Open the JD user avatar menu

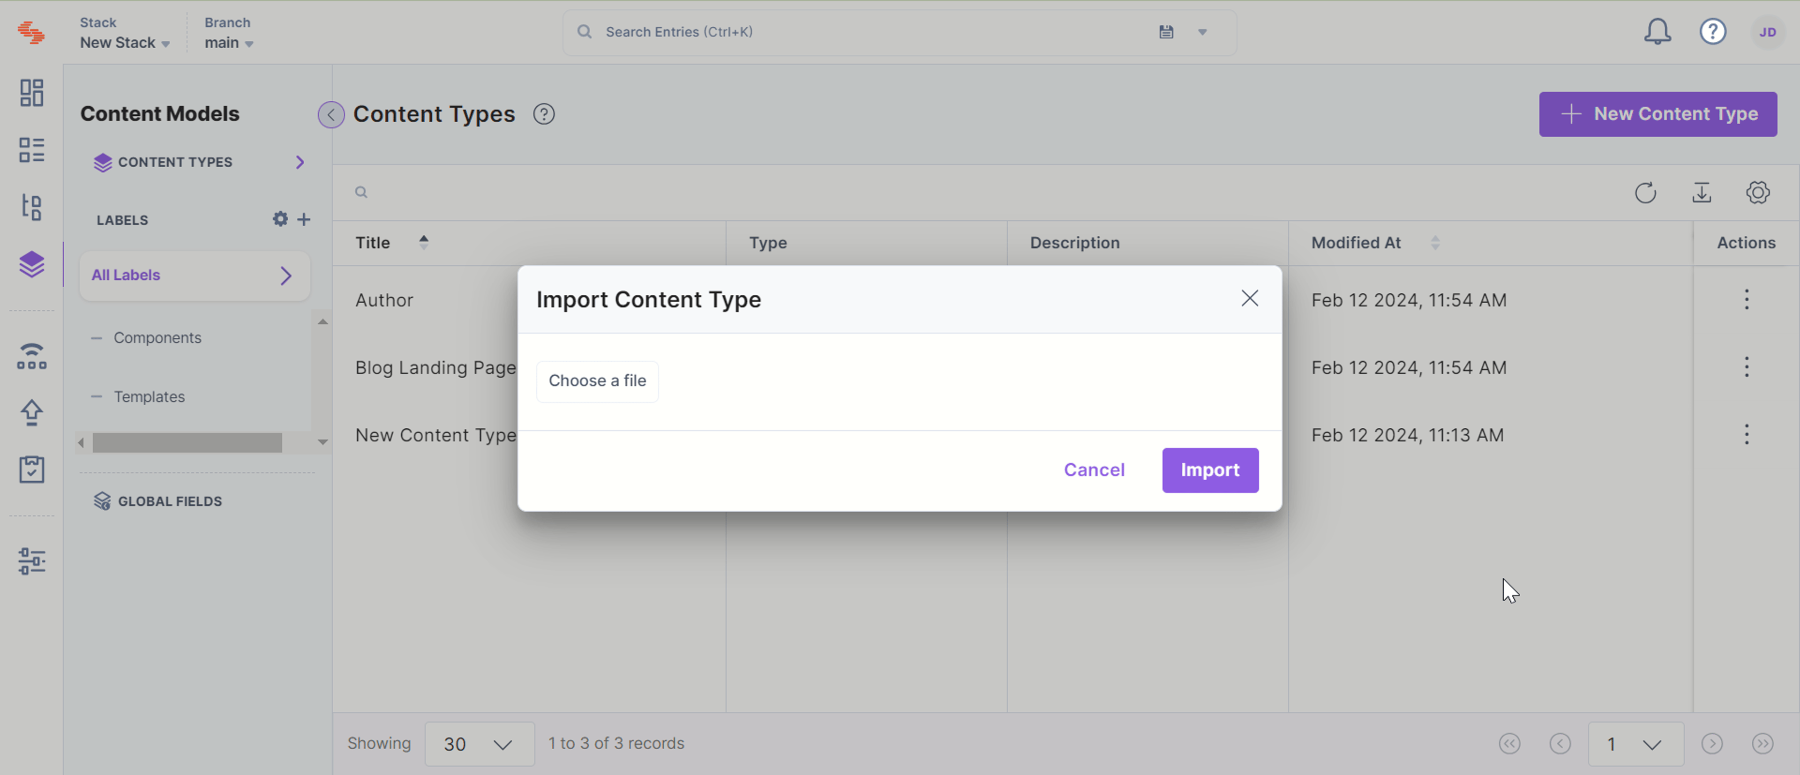tap(1767, 32)
